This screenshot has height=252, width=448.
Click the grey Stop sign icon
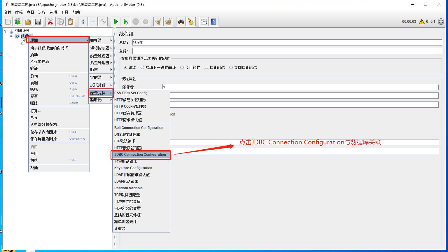pyautogui.click(x=136, y=22)
